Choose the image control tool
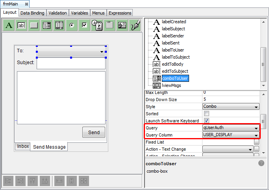The image size is (269, 190). tap(122, 25)
